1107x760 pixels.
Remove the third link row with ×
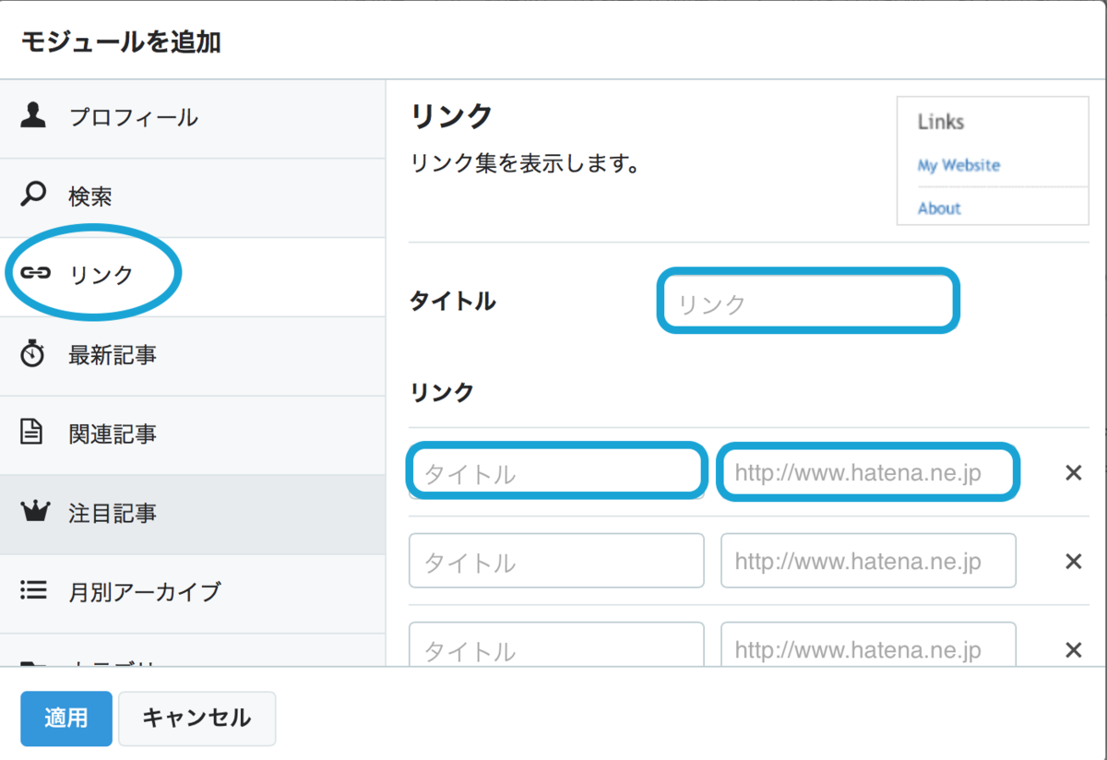point(1073,650)
